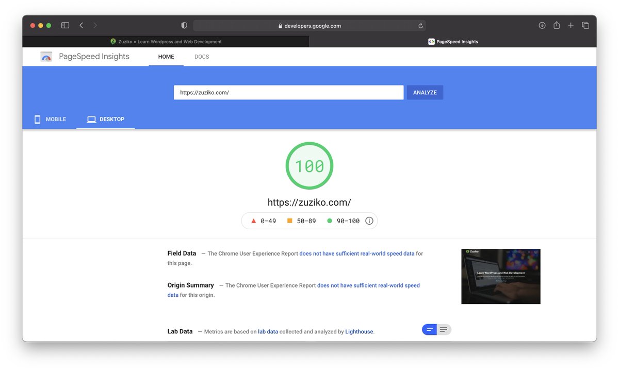Go forward with the forward arrow

(x=95, y=25)
